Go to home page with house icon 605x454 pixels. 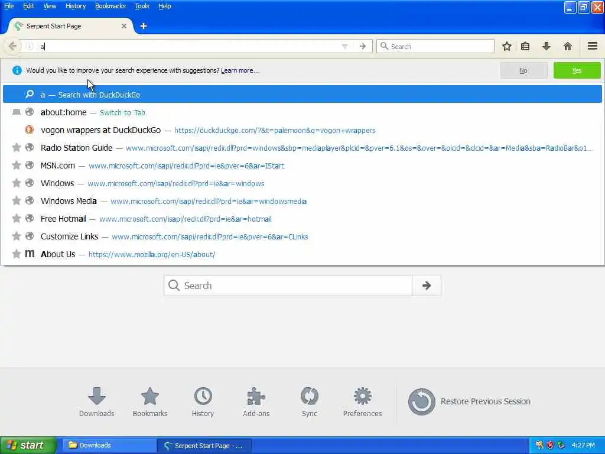click(567, 46)
